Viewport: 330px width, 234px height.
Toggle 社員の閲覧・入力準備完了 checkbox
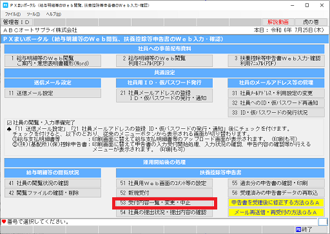(9, 123)
